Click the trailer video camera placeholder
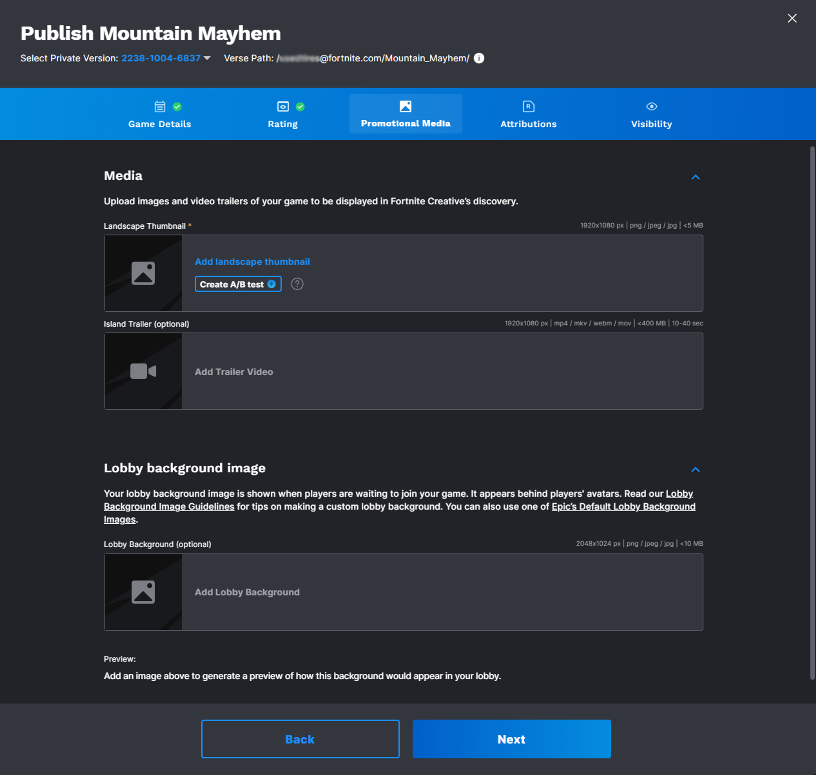Image resolution: width=816 pixels, height=775 pixels. [x=143, y=371]
